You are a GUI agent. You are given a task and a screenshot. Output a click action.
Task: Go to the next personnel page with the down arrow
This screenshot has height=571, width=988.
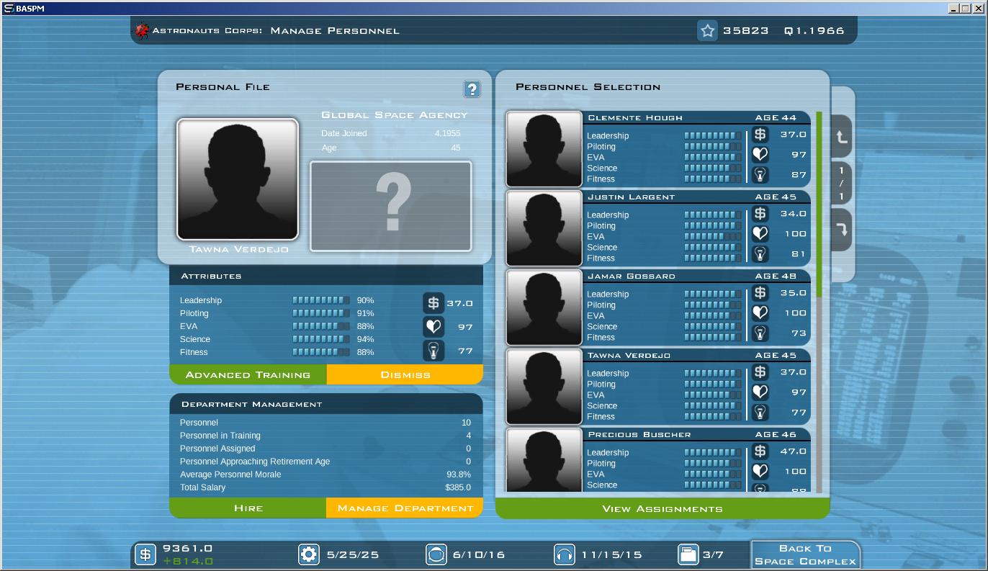(841, 230)
